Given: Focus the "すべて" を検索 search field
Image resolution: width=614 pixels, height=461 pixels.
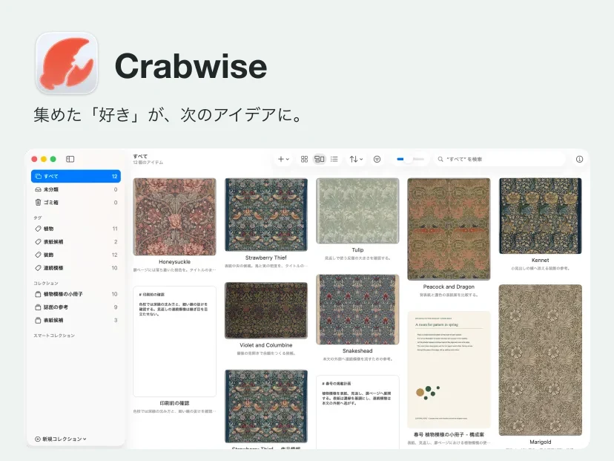Looking at the screenshot, I should (x=499, y=159).
